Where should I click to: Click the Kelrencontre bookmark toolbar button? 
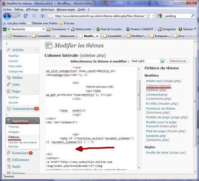tap(81, 29)
